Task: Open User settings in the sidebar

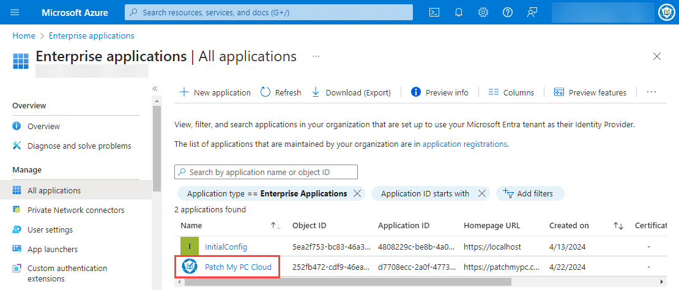Action: click(x=50, y=229)
